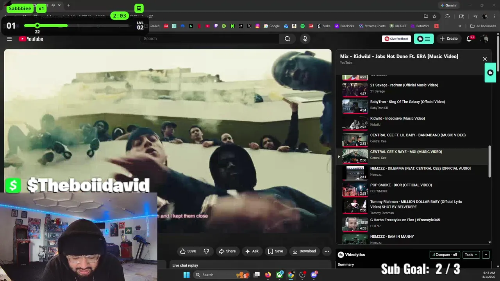
Task: Close the Mix playlist panel
Action: click(485, 59)
